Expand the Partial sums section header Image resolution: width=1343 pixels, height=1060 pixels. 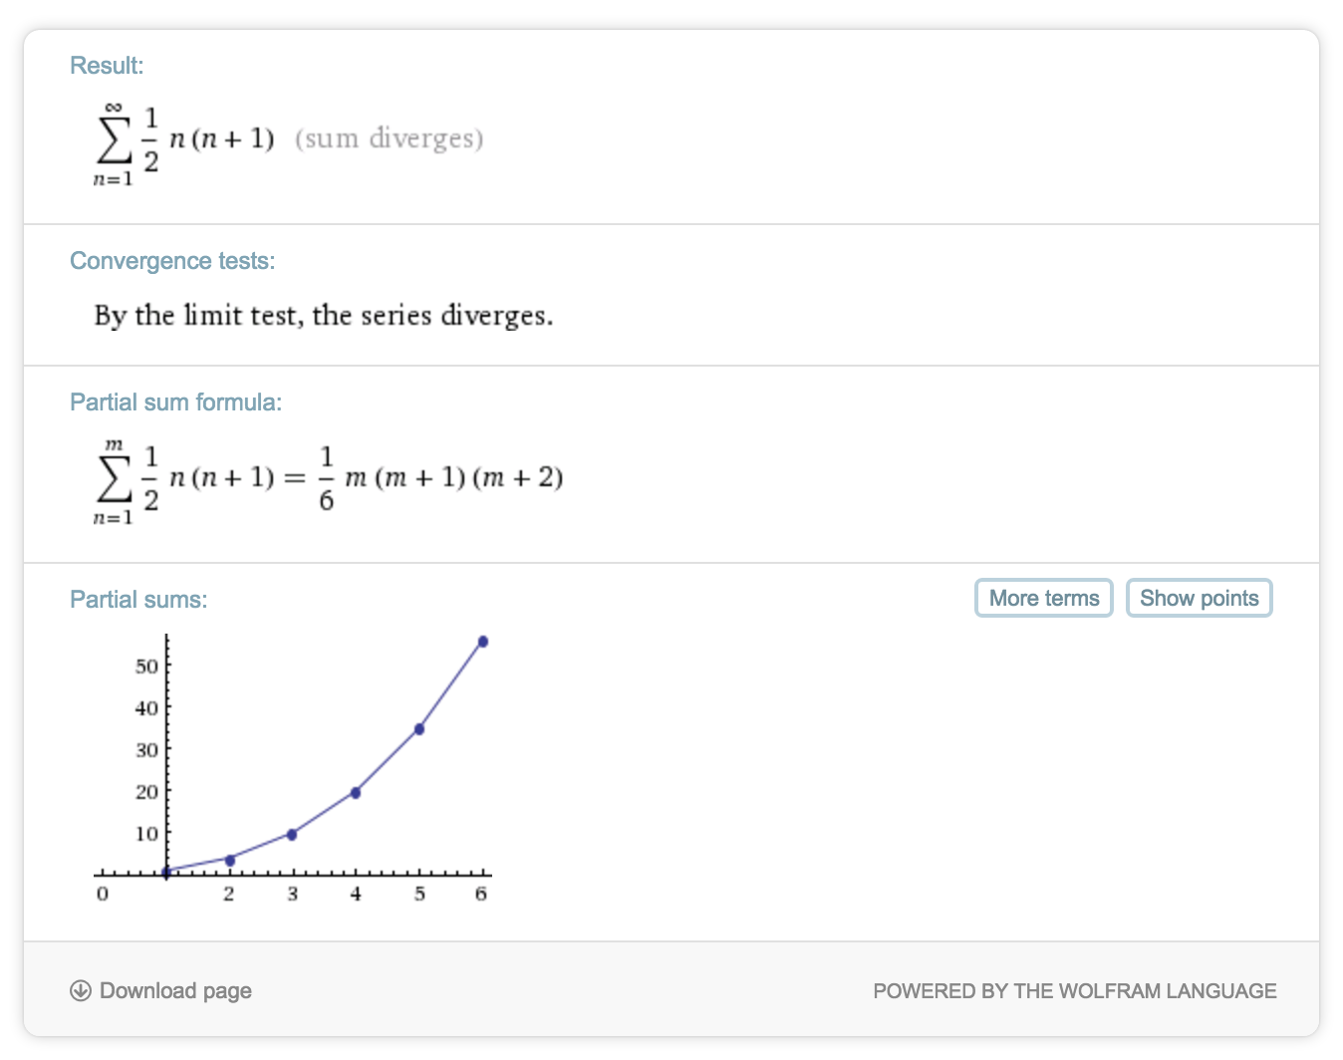click(137, 599)
